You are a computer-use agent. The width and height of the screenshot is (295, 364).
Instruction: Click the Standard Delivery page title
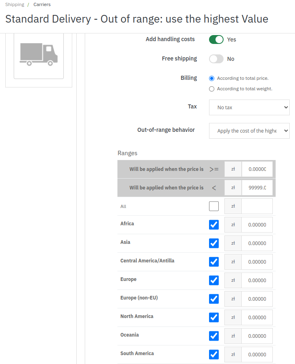click(x=137, y=19)
